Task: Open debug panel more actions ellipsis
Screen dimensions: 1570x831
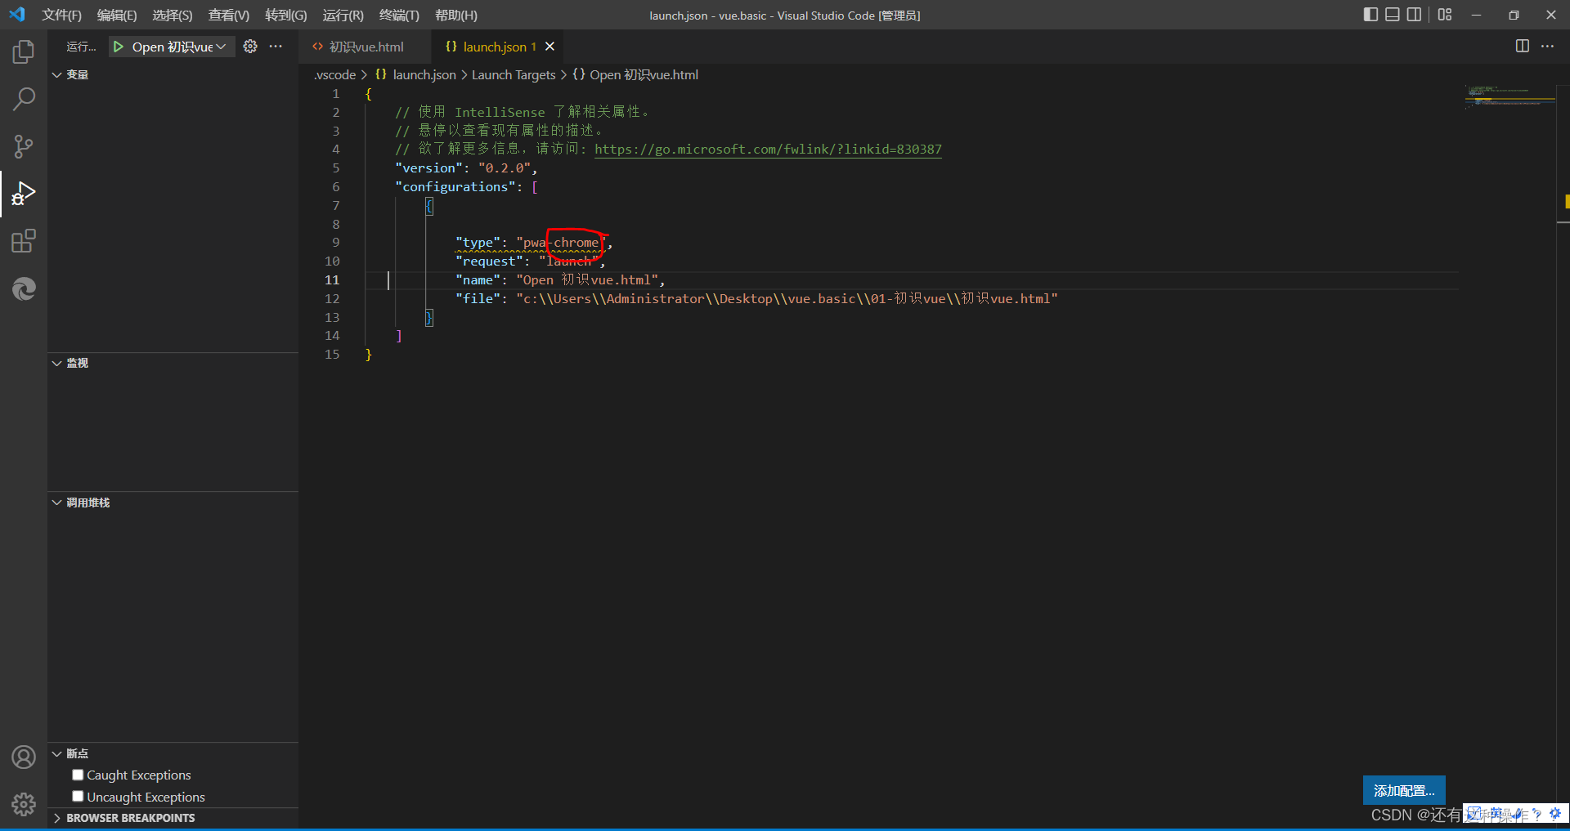Action: [276, 47]
